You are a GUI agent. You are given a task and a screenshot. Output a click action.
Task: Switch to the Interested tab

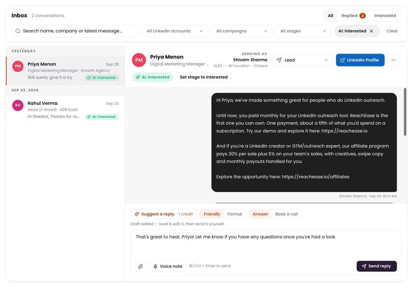(x=385, y=16)
